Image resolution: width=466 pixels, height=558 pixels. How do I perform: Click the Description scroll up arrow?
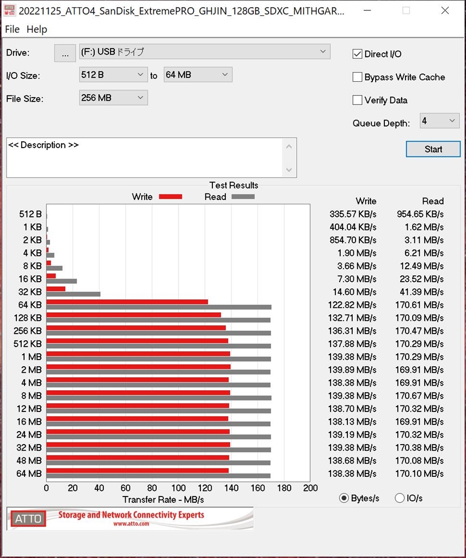click(289, 147)
